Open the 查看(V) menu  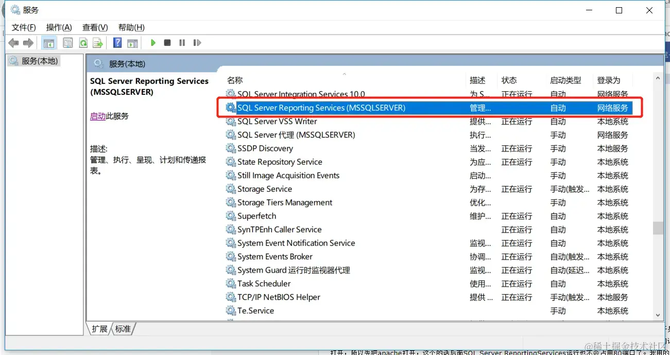pyautogui.click(x=95, y=27)
